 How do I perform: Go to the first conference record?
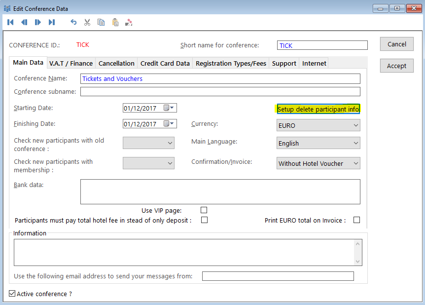point(10,22)
